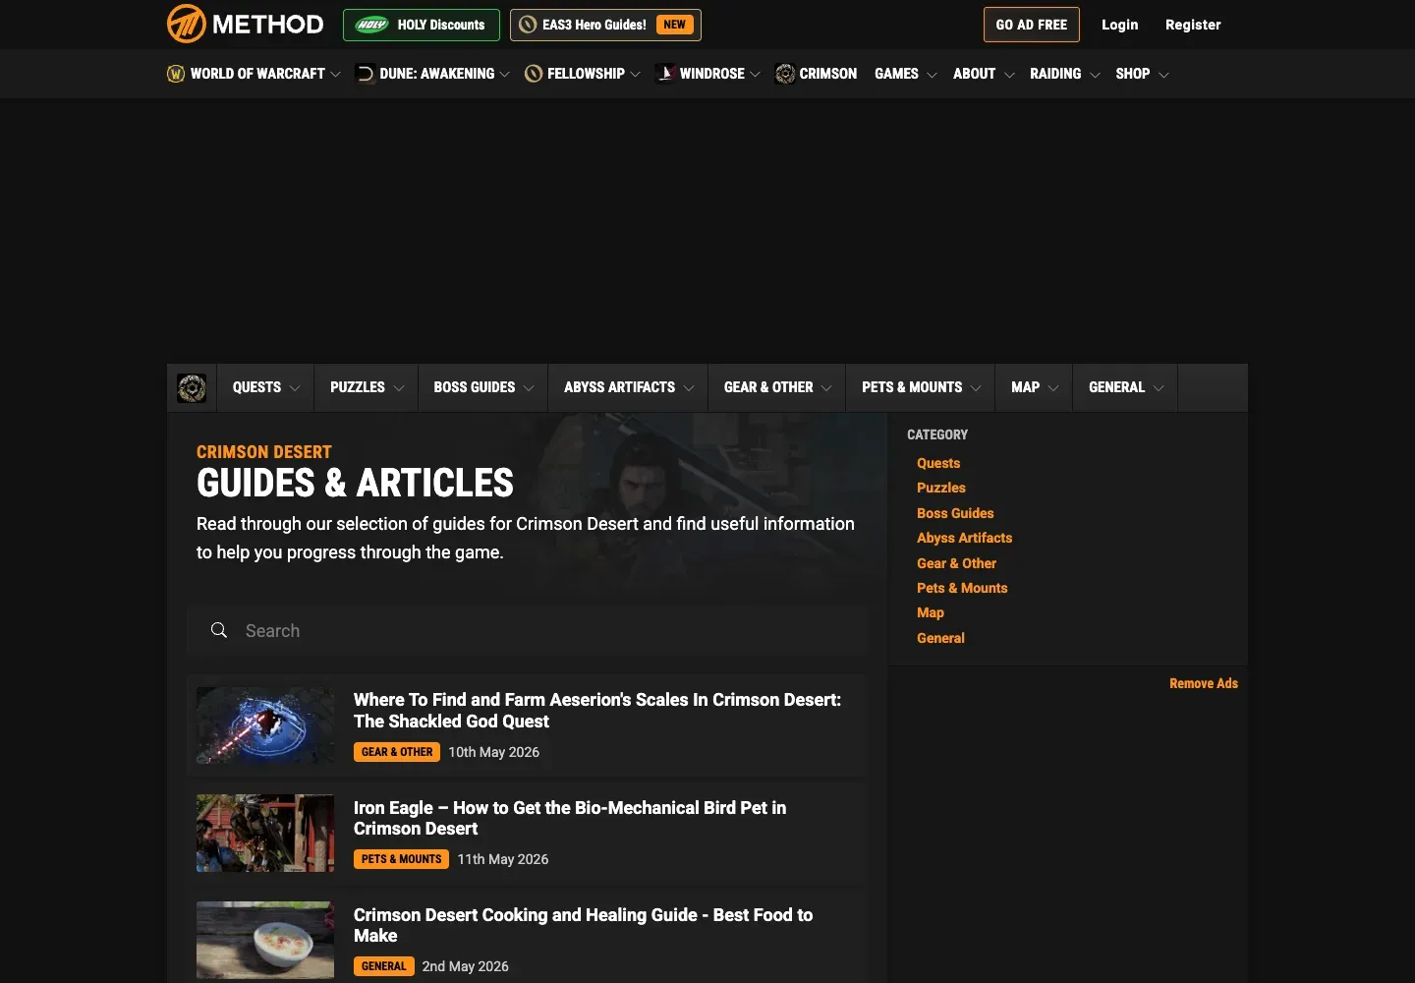
Task: Open the Boss Guides menu tab
Action: [x=483, y=387]
